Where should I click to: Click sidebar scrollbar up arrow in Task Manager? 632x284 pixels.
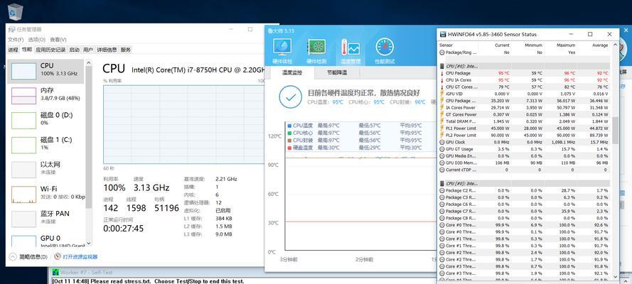click(89, 62)
